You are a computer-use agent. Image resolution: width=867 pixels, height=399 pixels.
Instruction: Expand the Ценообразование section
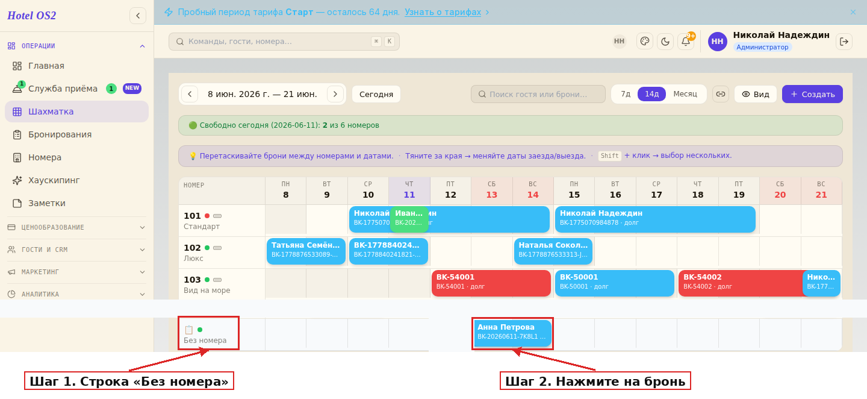pos(76,227)
